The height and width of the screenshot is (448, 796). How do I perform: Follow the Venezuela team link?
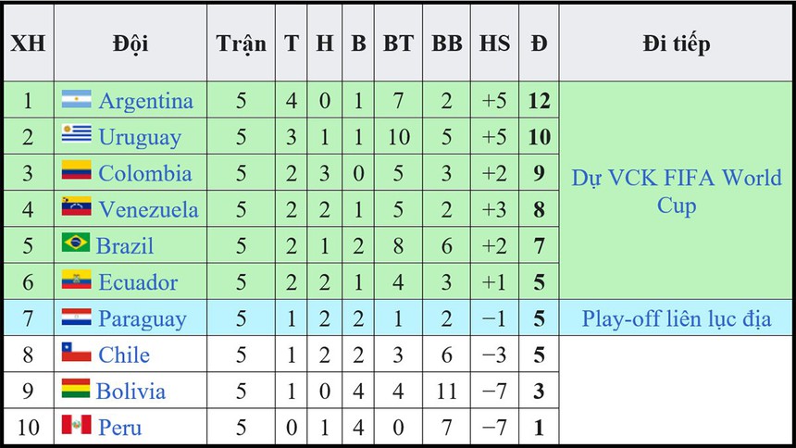pyautogui.click(x=148, y=209)
